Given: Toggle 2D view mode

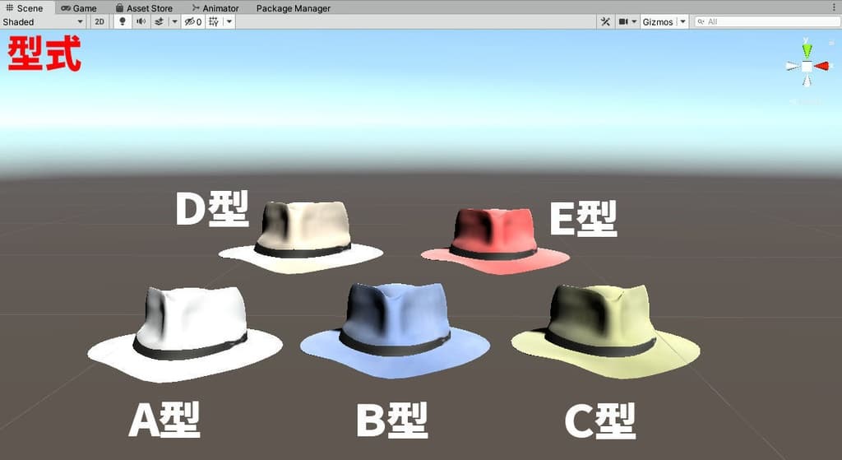Looking at the screenshot, I should [99, 21].
